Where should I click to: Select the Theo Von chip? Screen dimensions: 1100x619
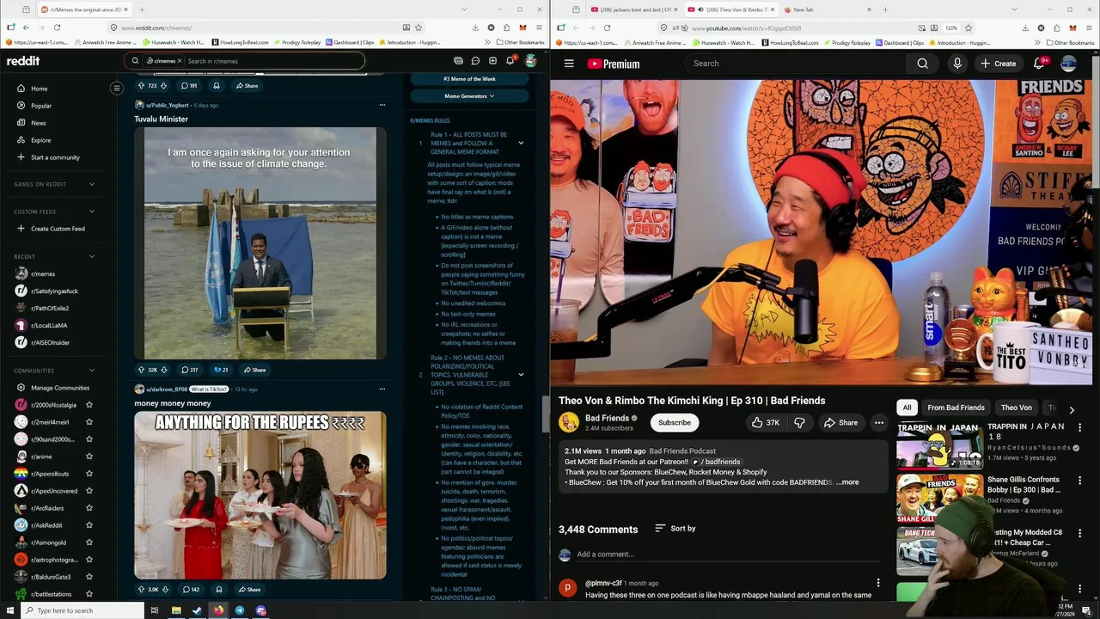point(1016,408)
